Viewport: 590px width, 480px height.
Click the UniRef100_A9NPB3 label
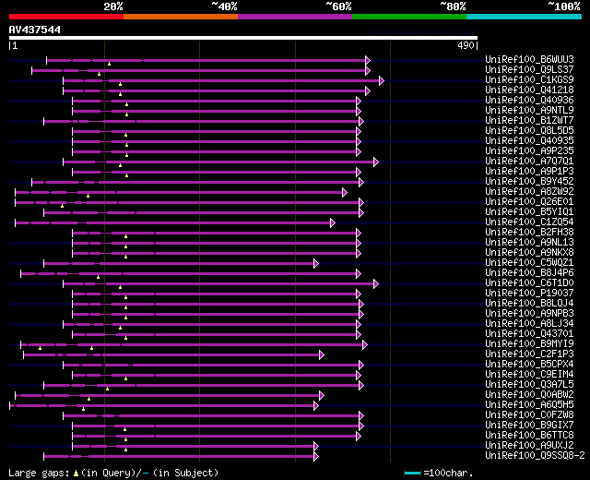click(x=529, y=314)
